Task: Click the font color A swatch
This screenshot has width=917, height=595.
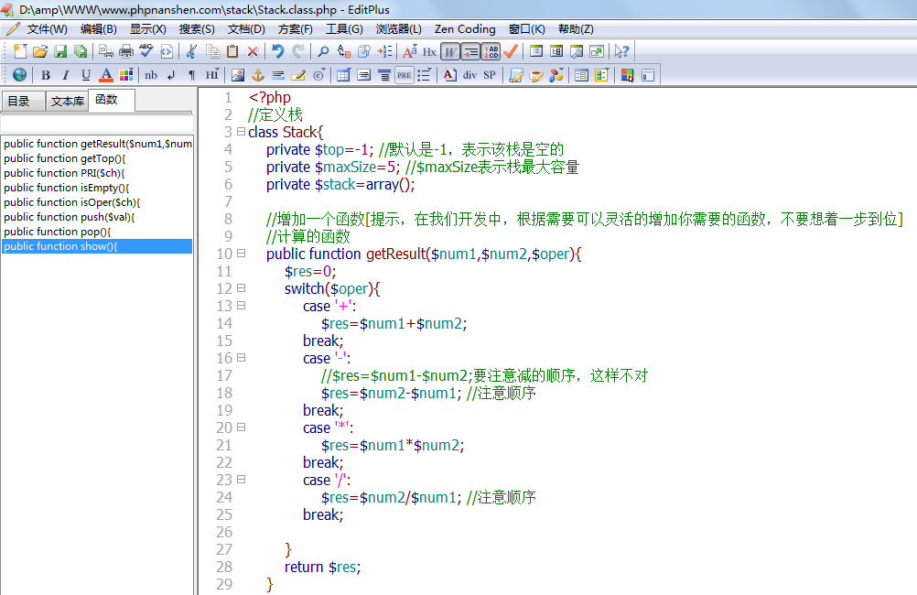Action: click(x=106, y=75)
